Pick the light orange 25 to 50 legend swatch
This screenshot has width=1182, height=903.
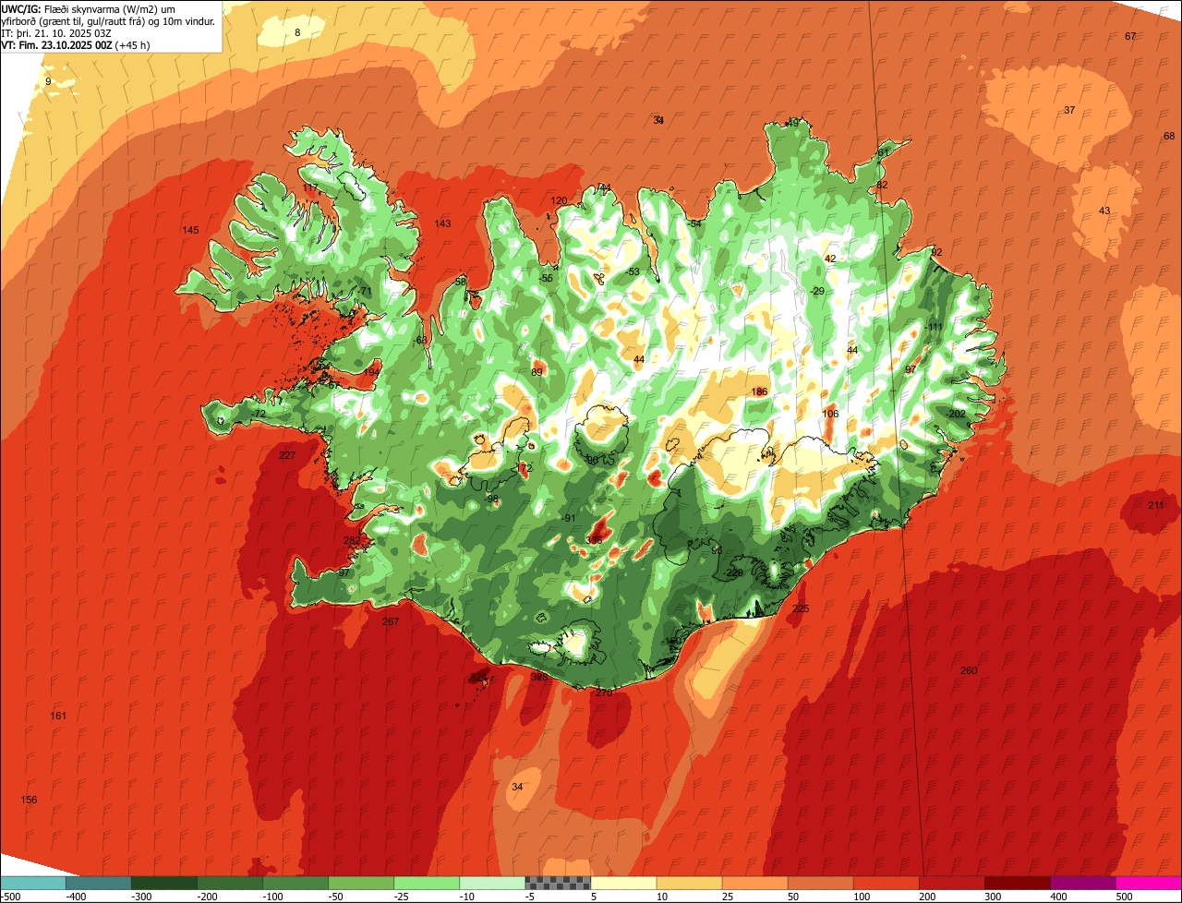click(x=754, y=883)
